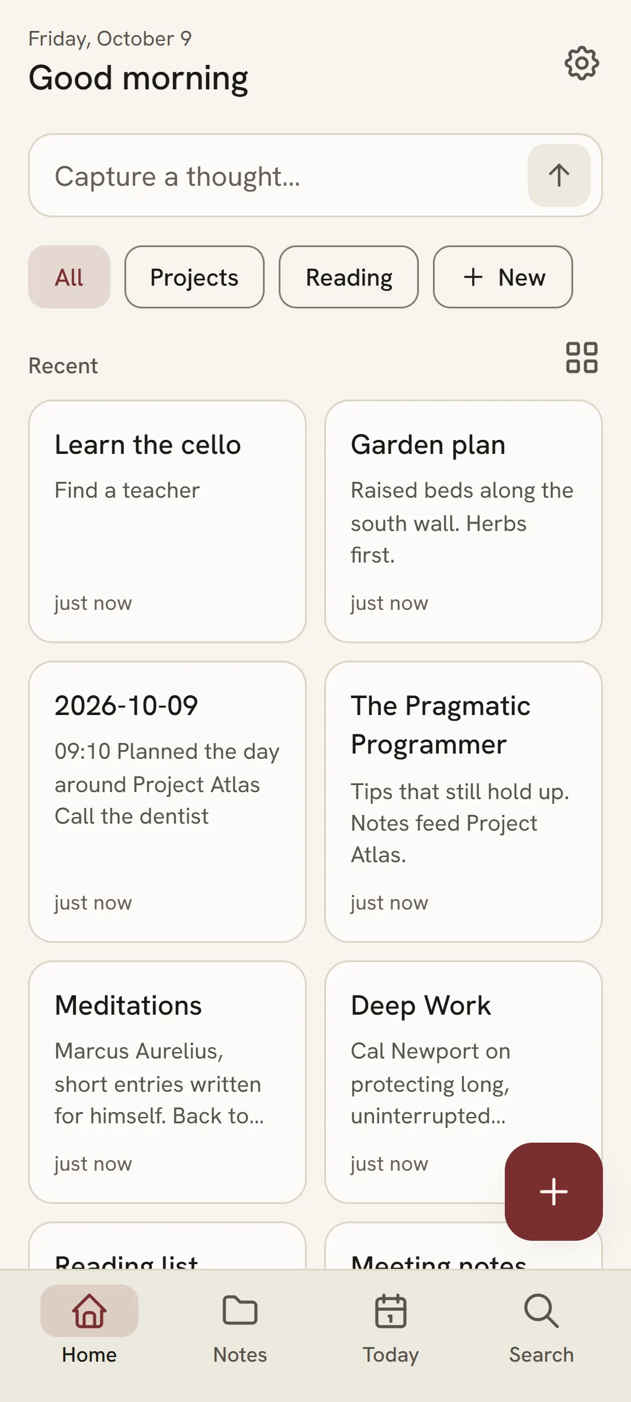Open the Learn the cello note

168,522
